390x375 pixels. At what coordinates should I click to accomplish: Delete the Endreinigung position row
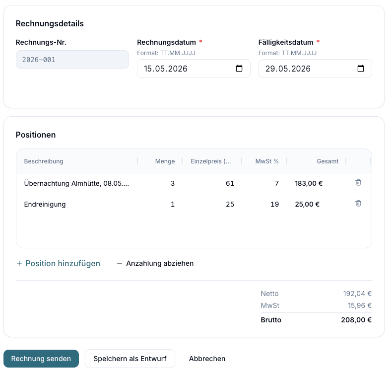358,204
